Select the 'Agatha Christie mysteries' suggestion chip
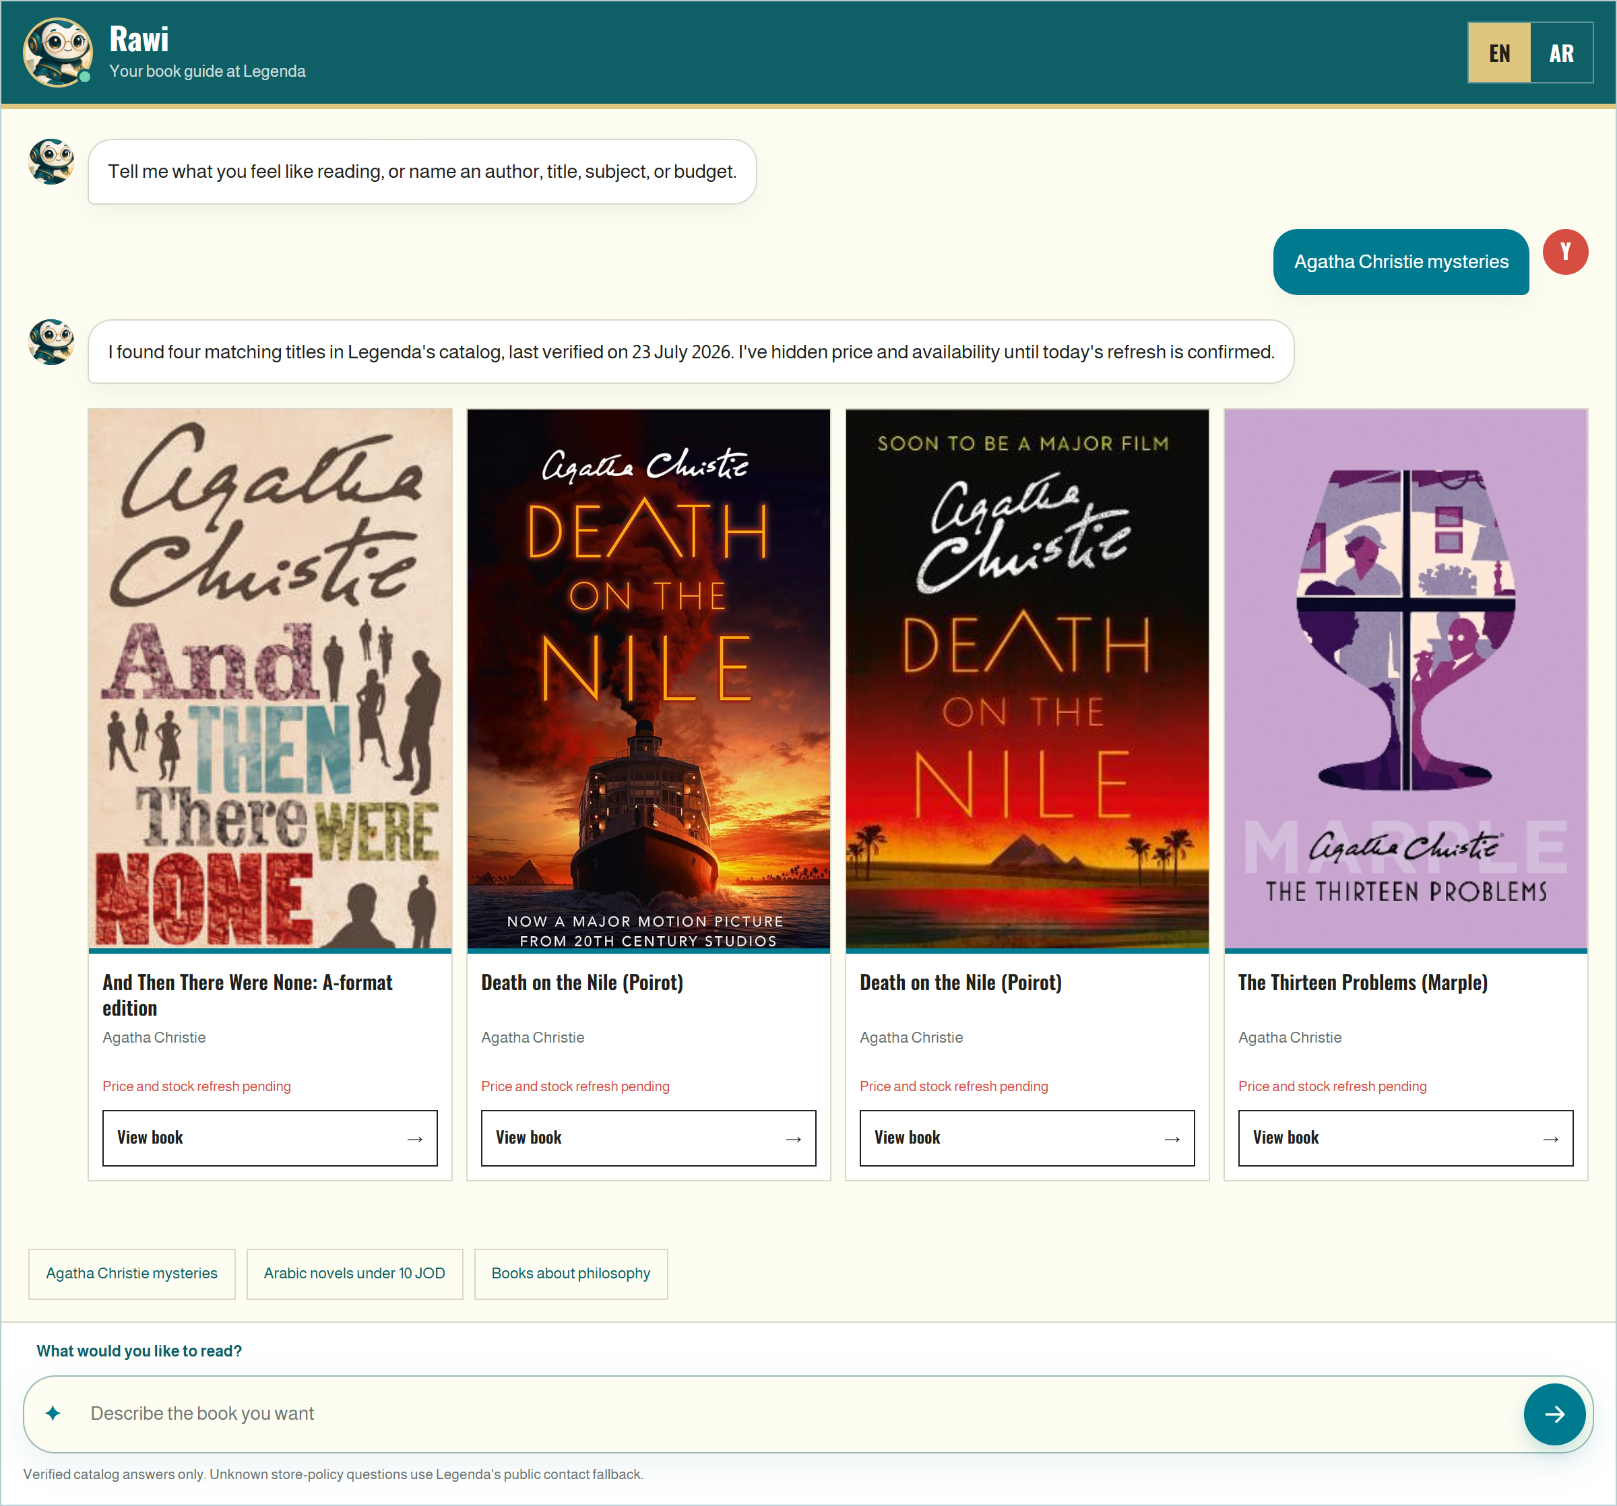1617x1506 pixels. pos(132,1274)
